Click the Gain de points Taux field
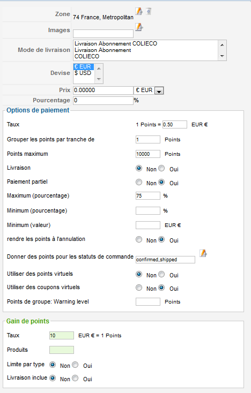The height and width of the screenshot is (393, 251). click(62, 335)
